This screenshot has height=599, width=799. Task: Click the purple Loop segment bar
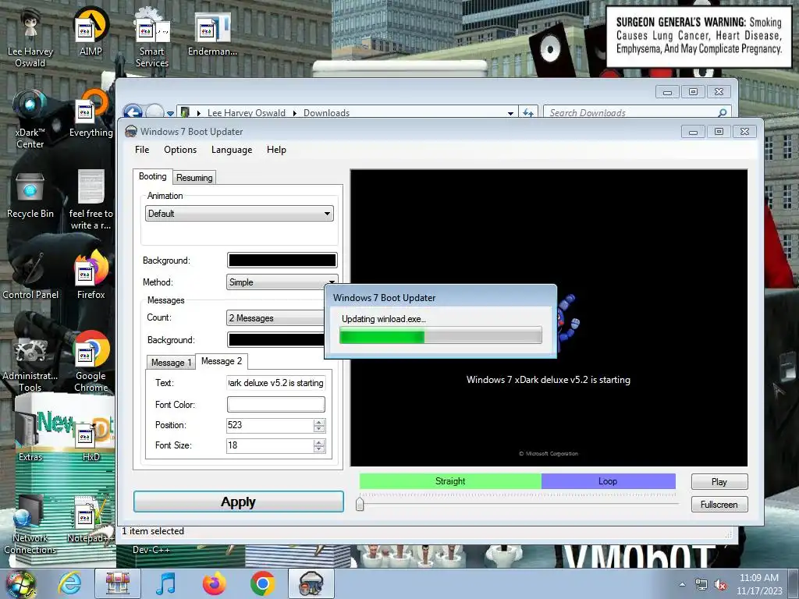(x=608, y=481)
